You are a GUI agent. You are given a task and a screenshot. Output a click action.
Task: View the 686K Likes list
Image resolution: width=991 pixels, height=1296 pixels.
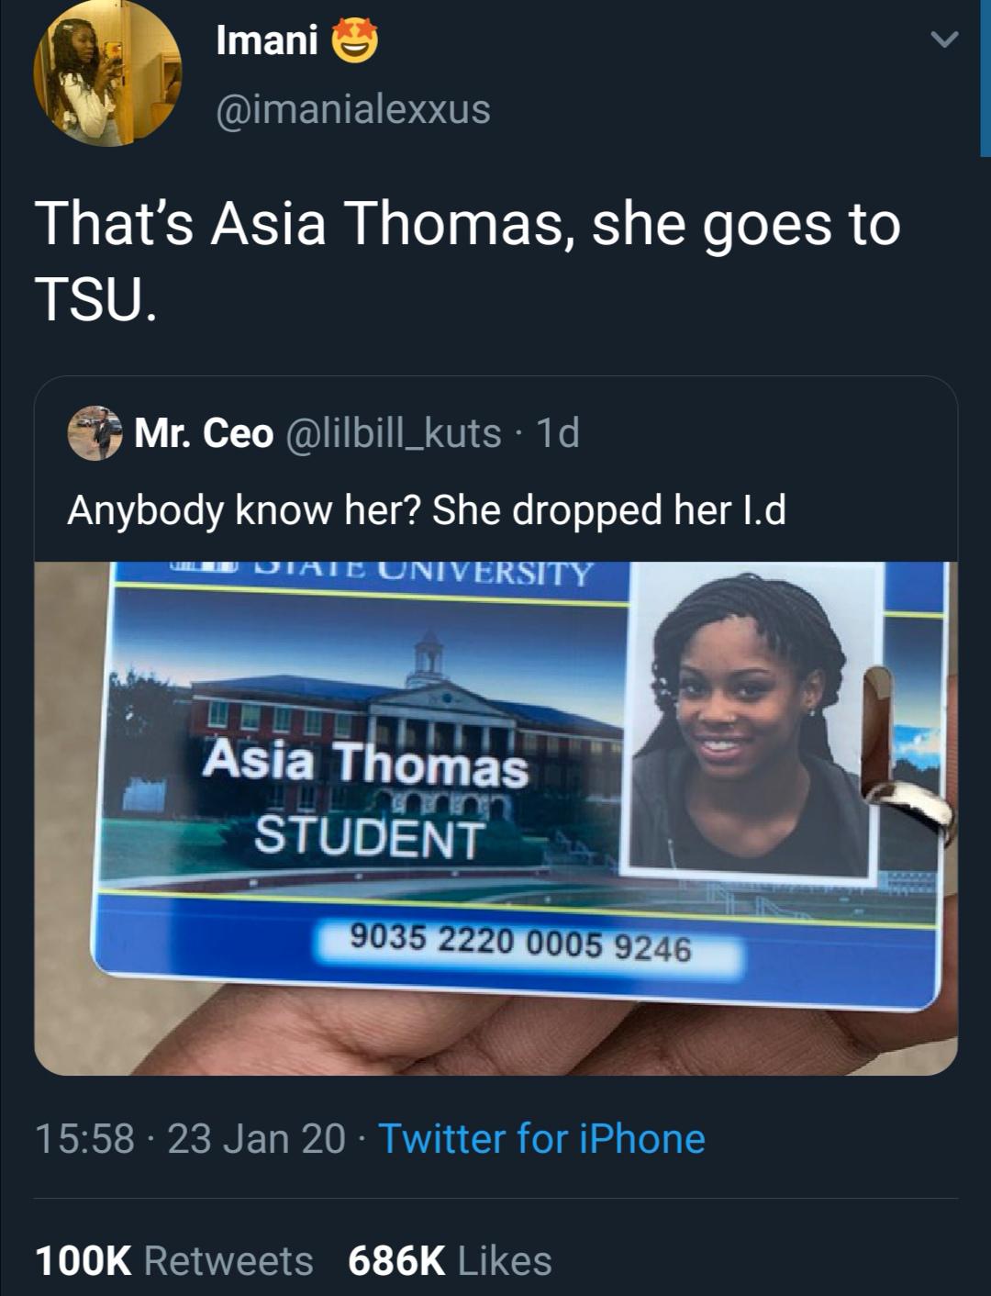click(450, 1260)
